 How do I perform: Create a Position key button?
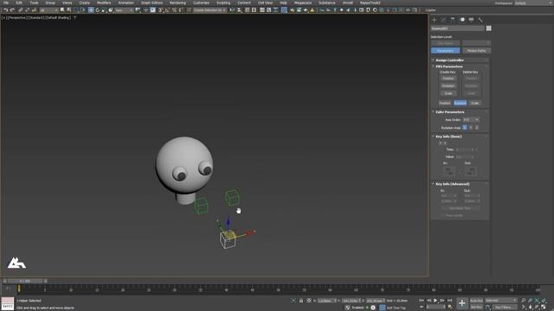click(x=448, y=79)
